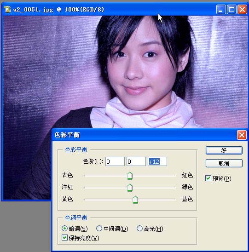Toggle the 预览(P) checkbox
This screenshot has width=249, height=252.
coord(208,178)
